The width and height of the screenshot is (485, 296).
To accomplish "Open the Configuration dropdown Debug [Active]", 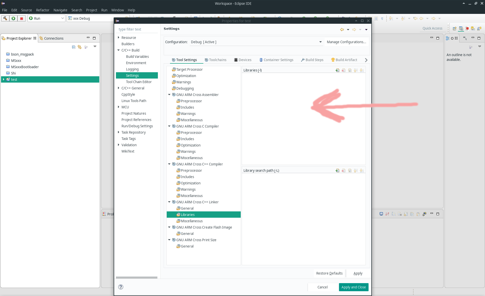I will tap(256, 42).
